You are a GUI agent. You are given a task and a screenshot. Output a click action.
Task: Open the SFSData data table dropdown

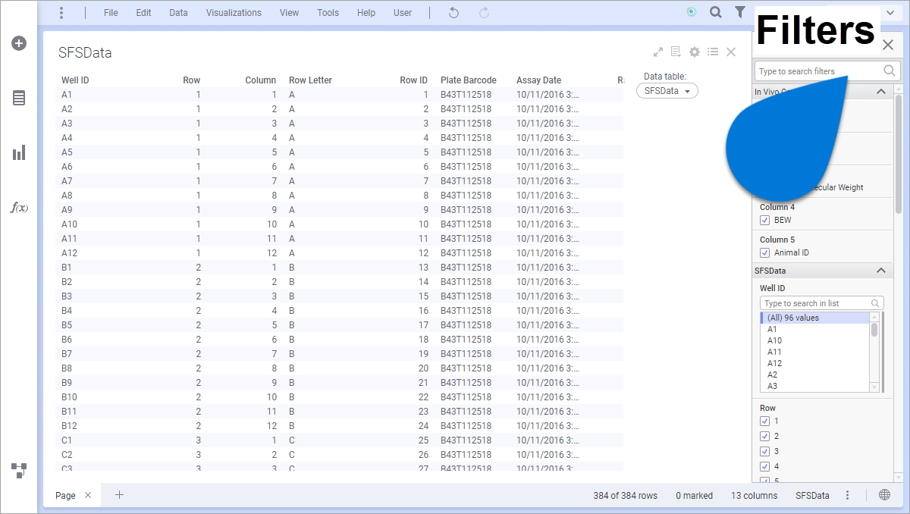point(667,91)
